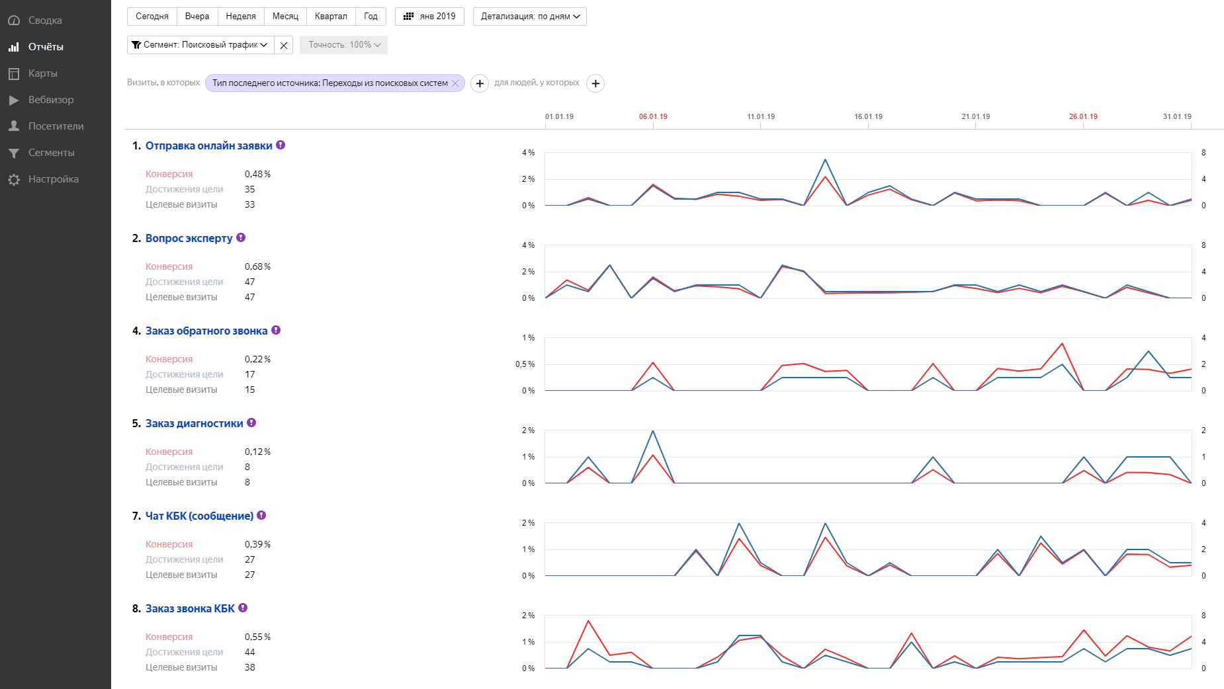Remove the Тип последнего источника filter chip
Image resolution: width=1224 pixels, height=689 pixels.
pyautogui.click(x=455, y=83)
